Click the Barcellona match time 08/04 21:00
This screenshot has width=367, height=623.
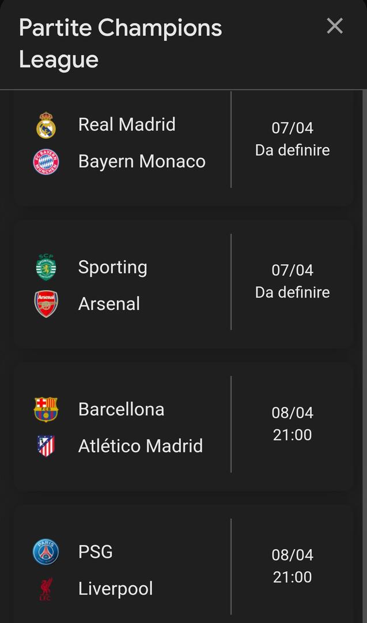click(x=292, y=423)
